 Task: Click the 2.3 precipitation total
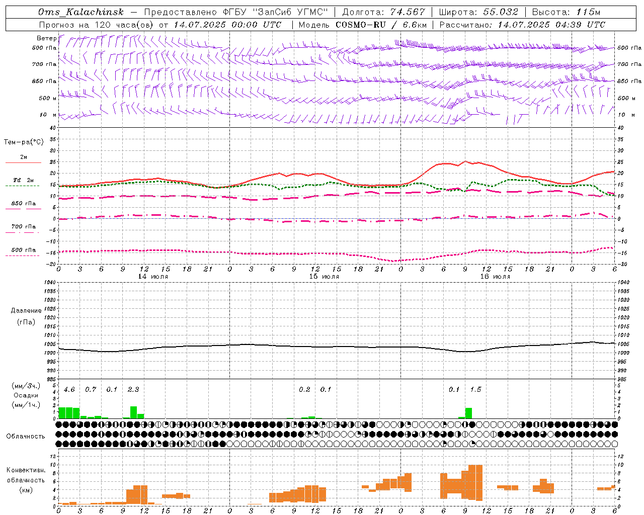point(133,389)
